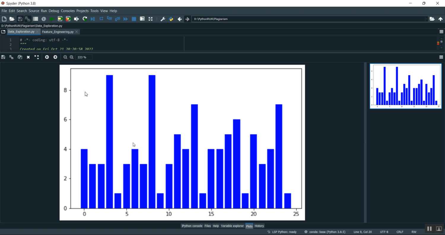Switch to Variable explorer pane tab

point(232,226)
